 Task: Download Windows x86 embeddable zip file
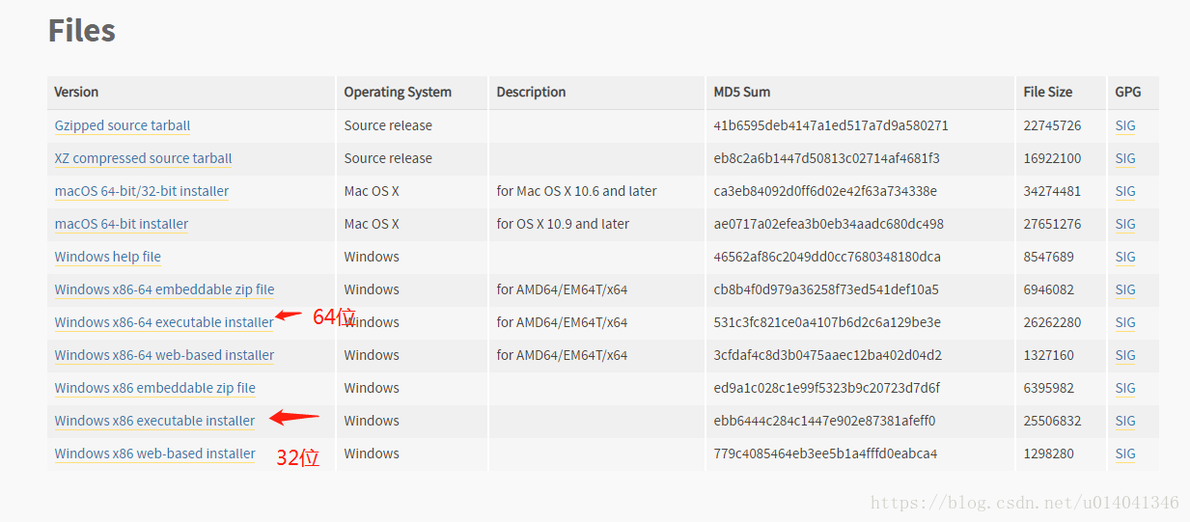[x=155, y=388]
